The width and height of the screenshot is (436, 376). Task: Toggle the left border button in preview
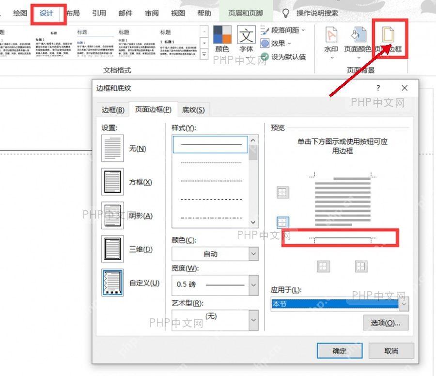pos(324,266)
